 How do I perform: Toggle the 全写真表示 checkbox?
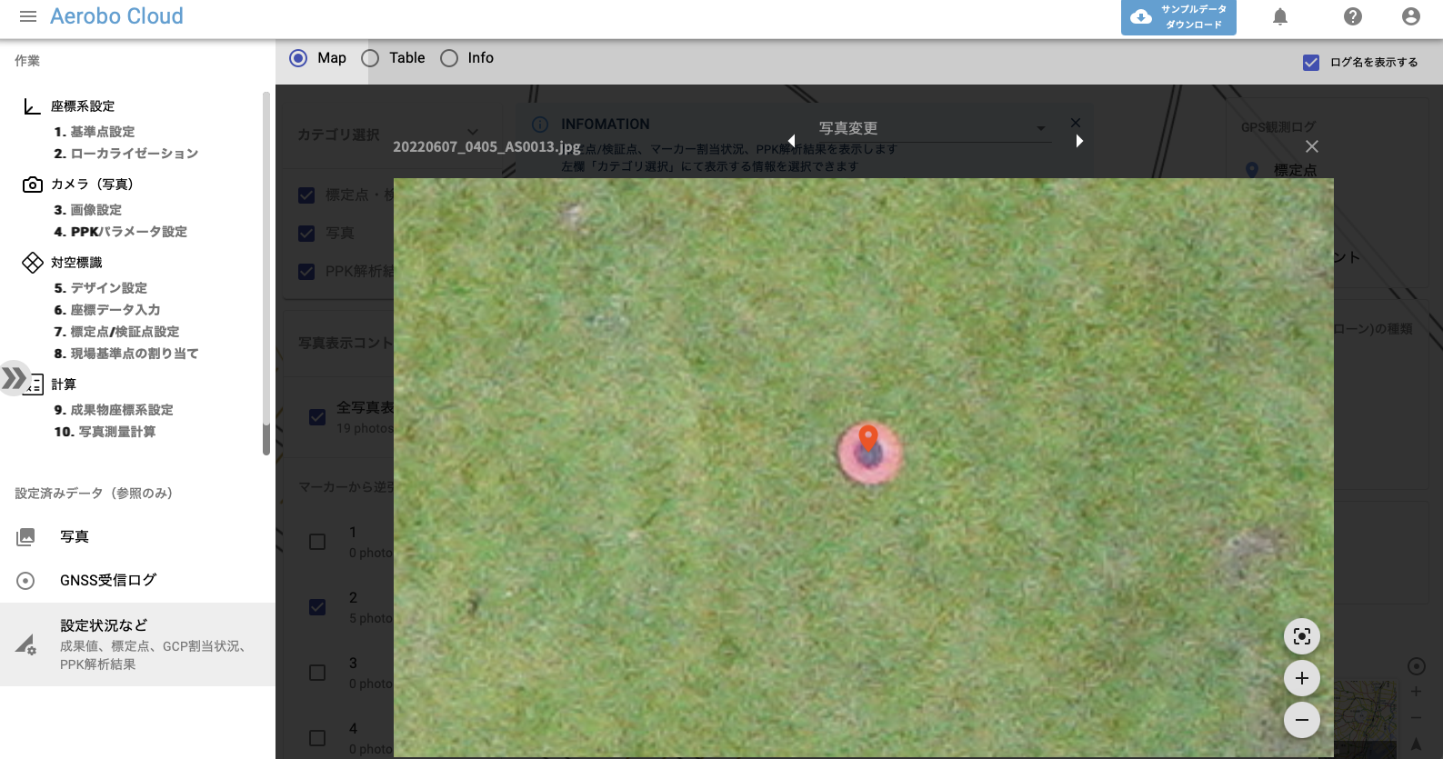point(317,417)
